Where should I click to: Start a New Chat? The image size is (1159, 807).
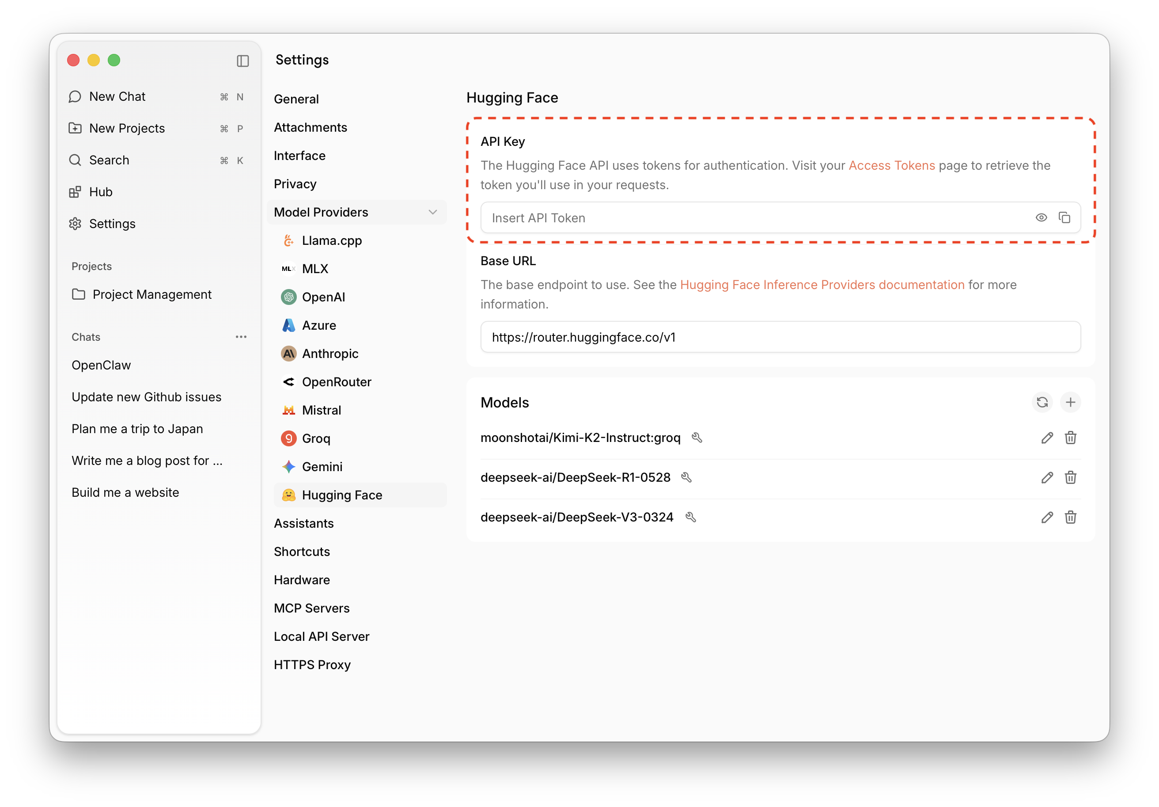[117, 96]
